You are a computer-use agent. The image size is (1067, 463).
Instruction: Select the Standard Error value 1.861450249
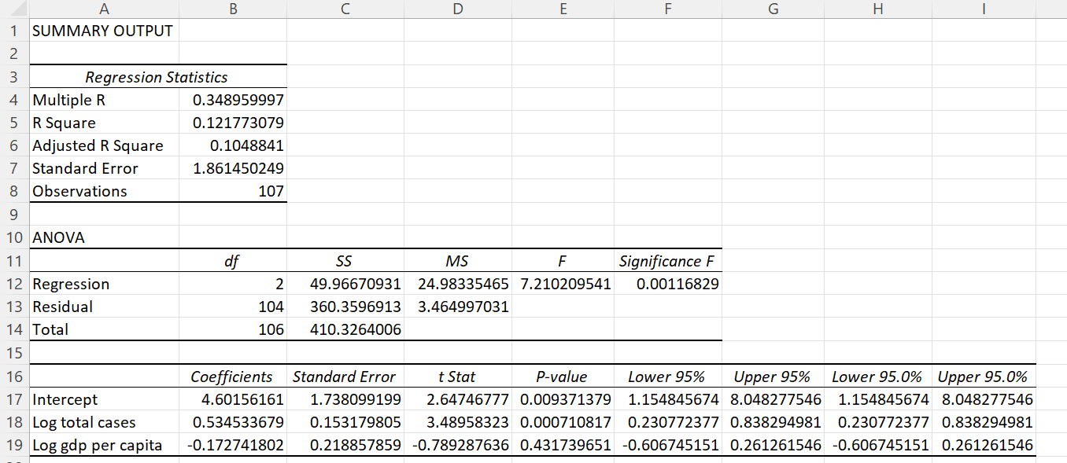point(233,168)
